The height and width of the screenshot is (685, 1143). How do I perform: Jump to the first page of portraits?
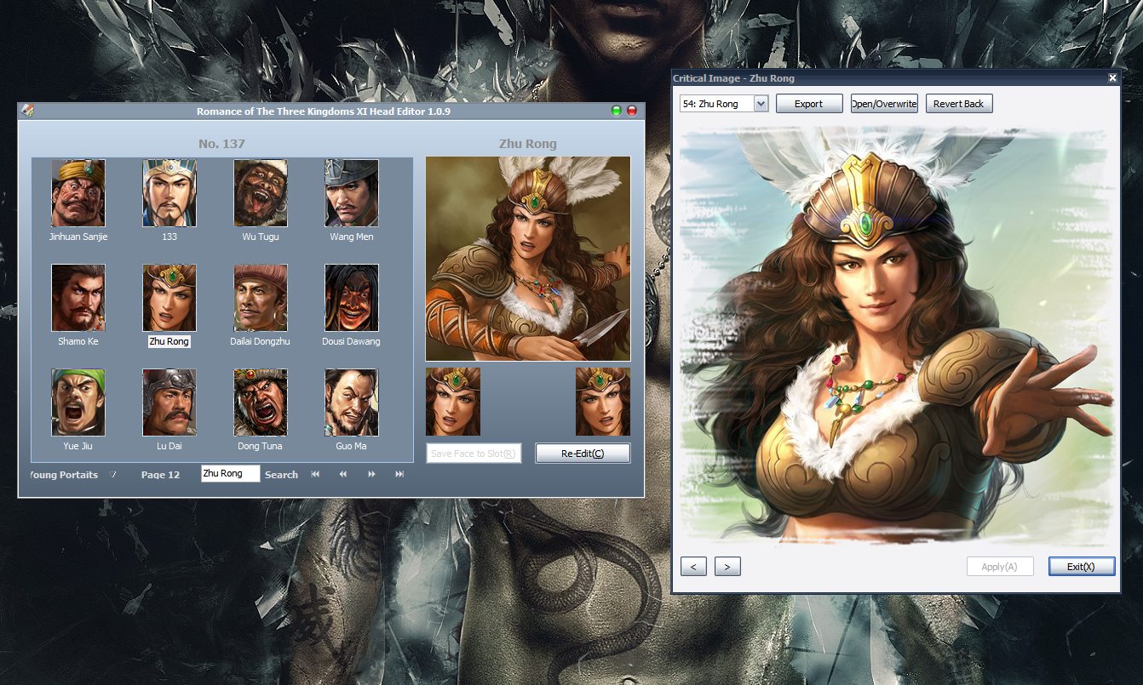(315, 474)
